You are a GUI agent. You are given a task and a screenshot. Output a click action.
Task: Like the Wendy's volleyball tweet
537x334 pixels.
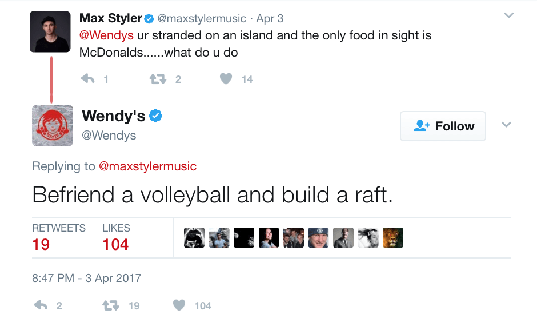(x=179, y=305)
